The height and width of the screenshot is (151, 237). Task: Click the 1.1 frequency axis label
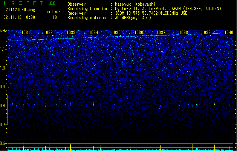pos(3,49)
